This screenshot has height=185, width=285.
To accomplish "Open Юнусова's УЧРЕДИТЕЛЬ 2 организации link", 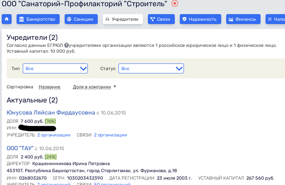I will [x=54, y=135].
